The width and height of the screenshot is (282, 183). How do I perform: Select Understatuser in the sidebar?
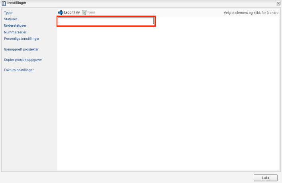point(15,25)
